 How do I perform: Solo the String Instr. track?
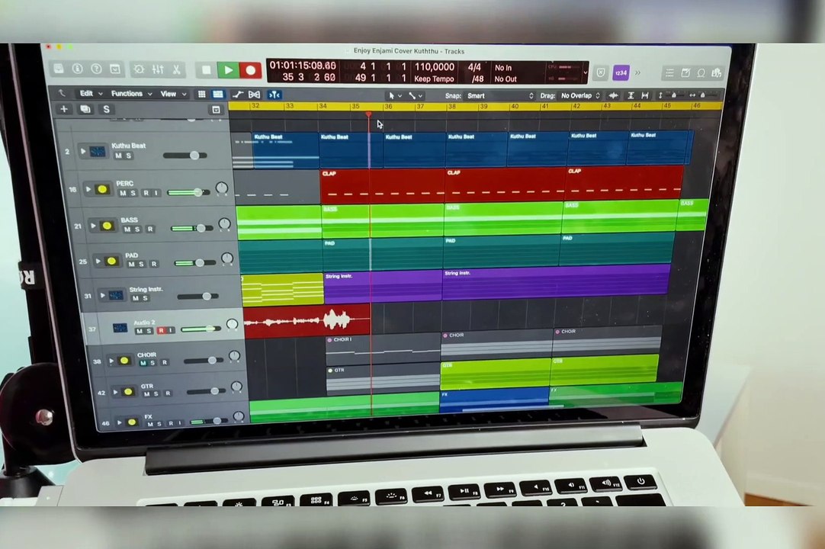coord(145,298)
